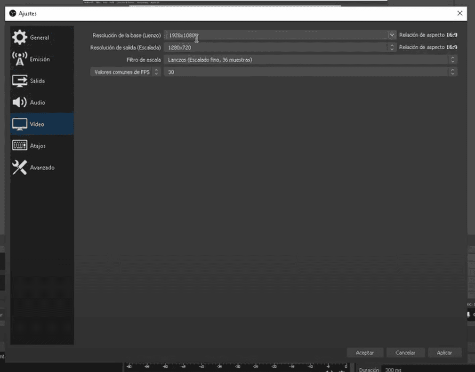This screenshot has height=372, width=475.
Task: Click the General gear icon
Action: pyautogui.click(x=20, y=37)
